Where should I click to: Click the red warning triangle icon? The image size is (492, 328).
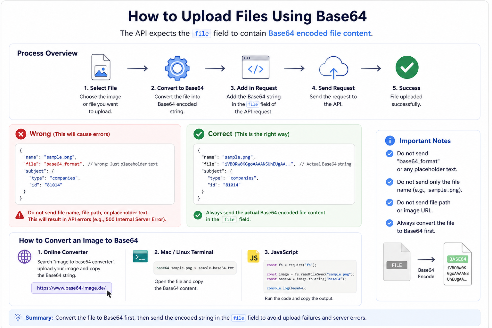(x=20, y=215)
